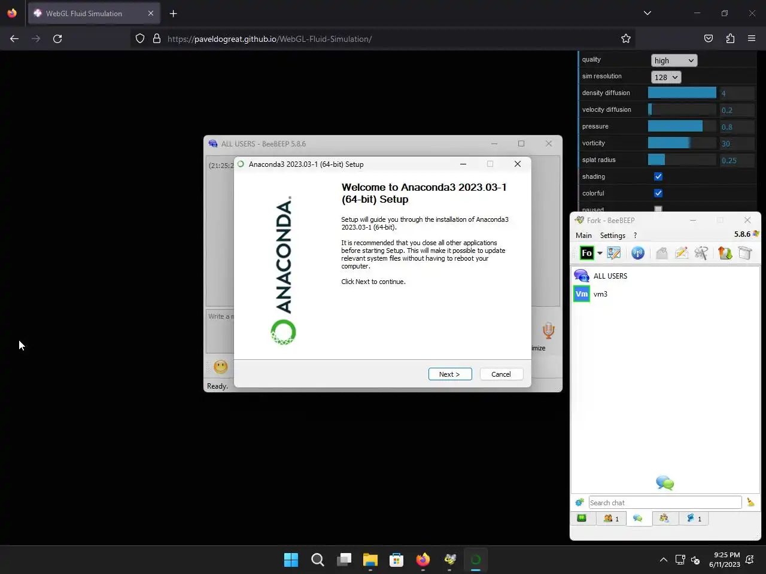Switch to the users tab showing 1
Image resolution: width=766 pixels, height=574 pixels.
[x=611, y=518]
